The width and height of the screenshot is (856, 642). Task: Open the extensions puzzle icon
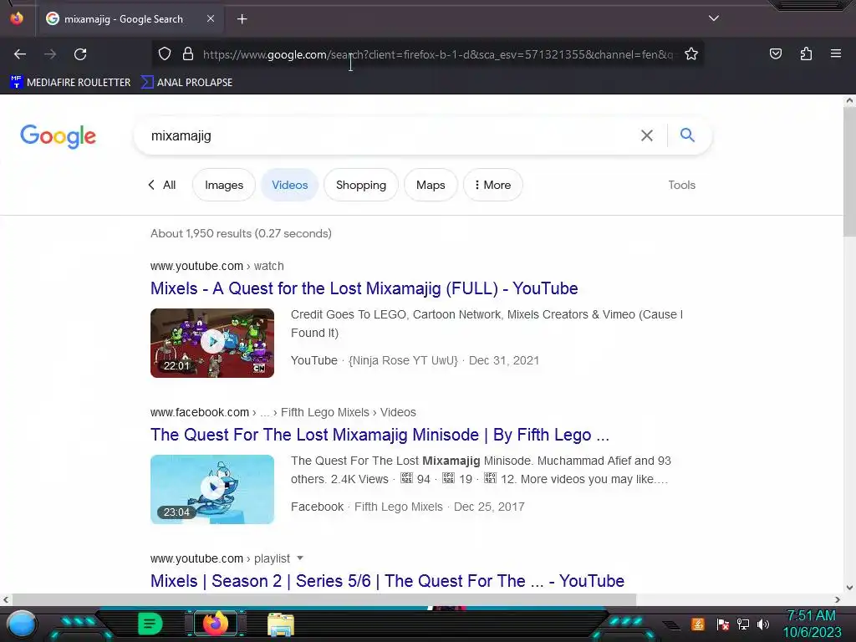[x=806, y=54]
